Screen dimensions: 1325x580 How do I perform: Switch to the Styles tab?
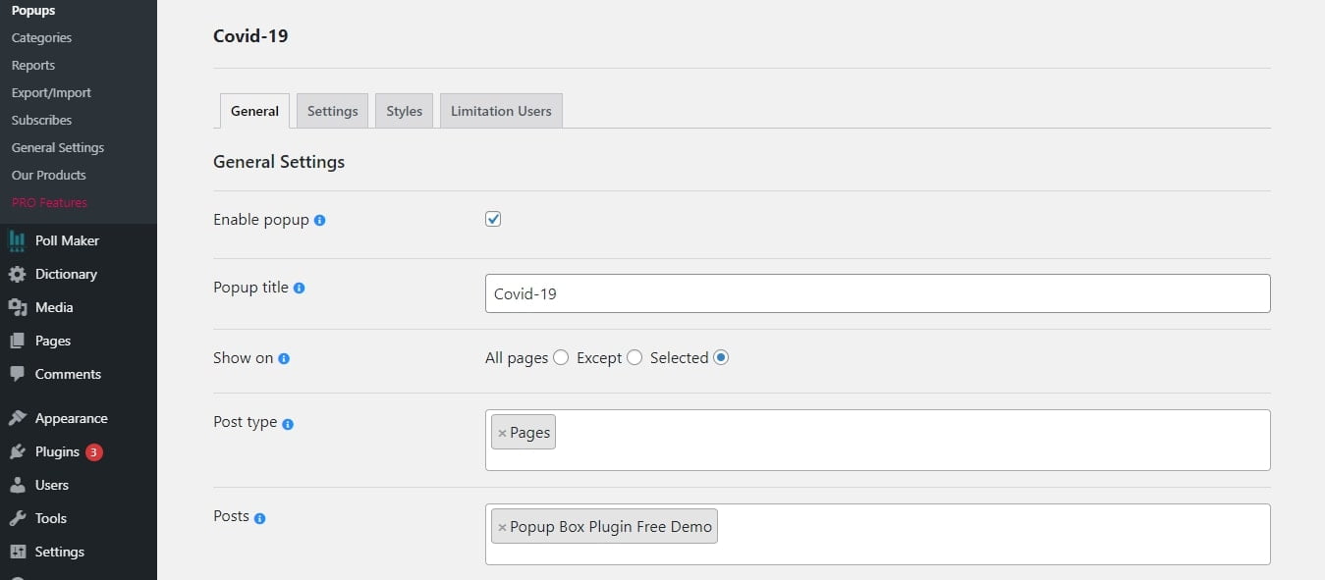[x=404, y=111]
